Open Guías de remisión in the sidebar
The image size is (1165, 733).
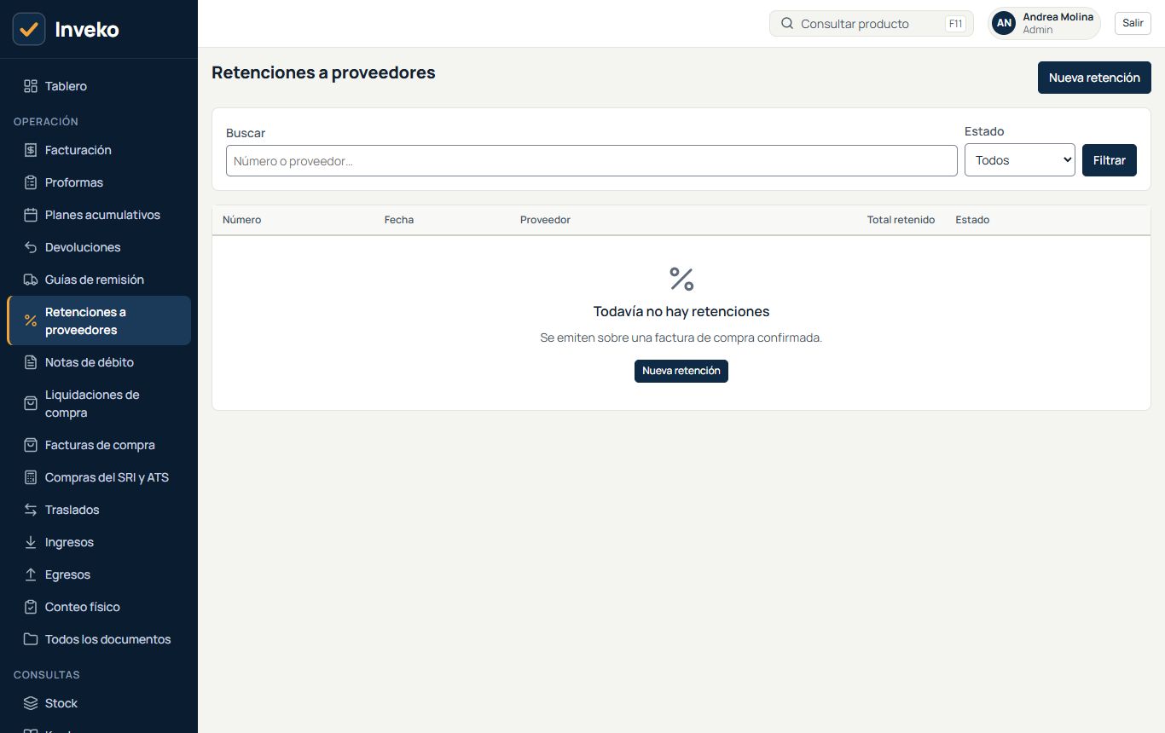point(99,280)
